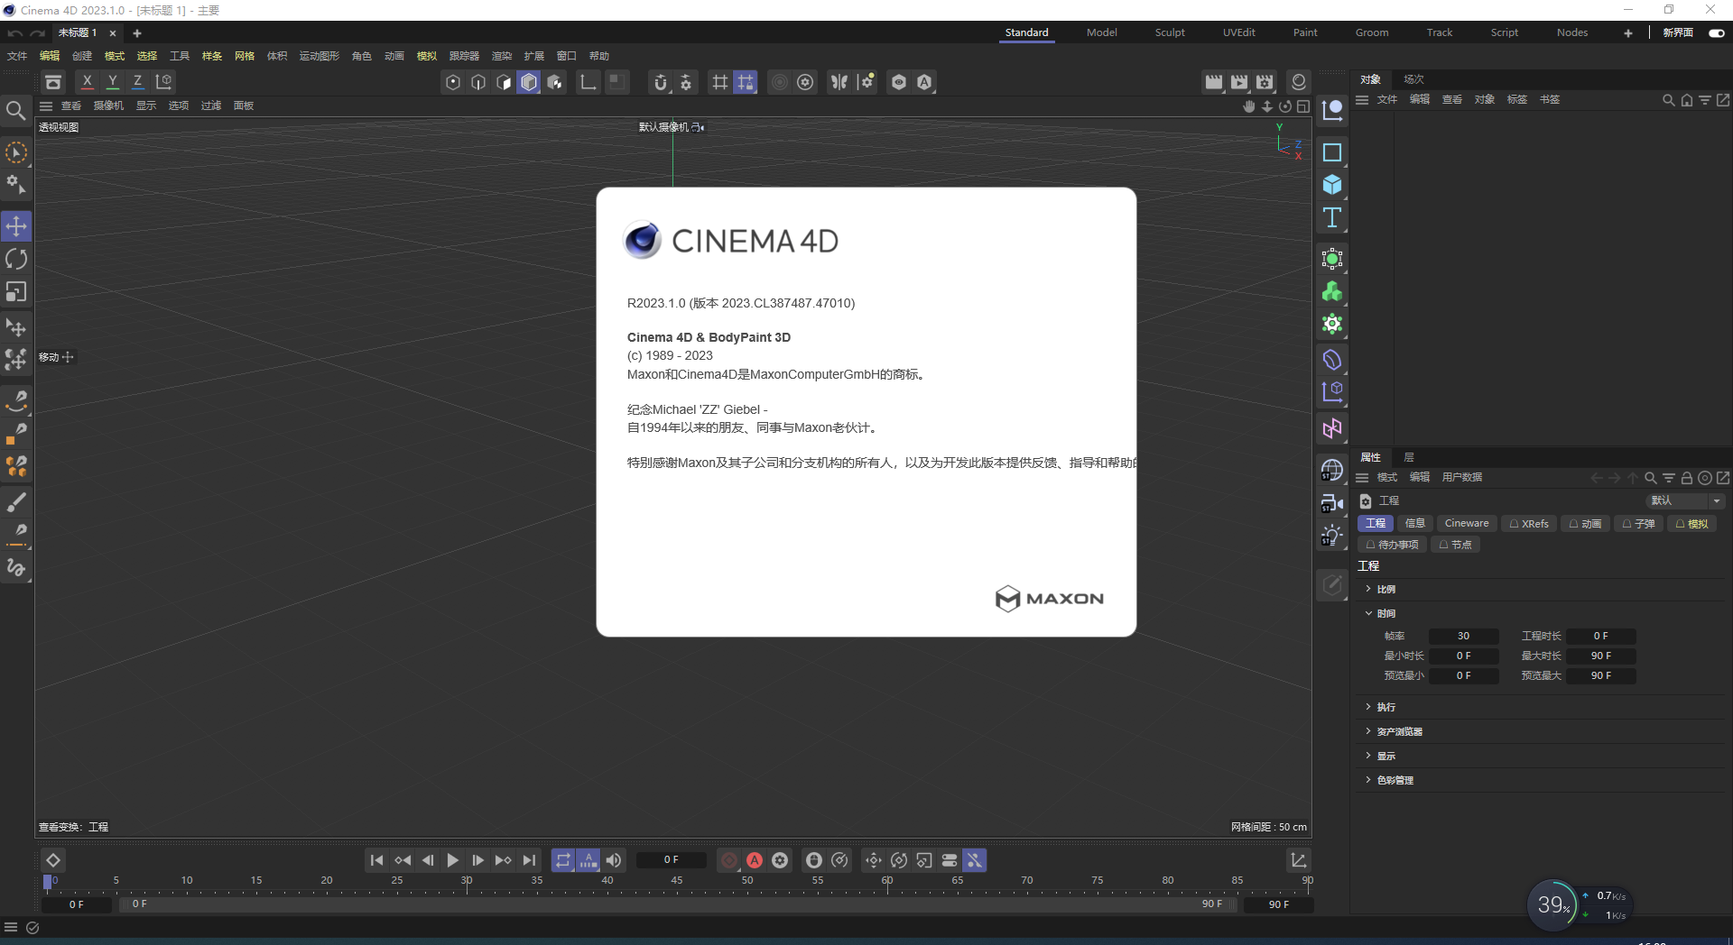Viewport: 1733px width, 945px height.
Task: Add a light from the right sidebar
Action: [1333, 535]
